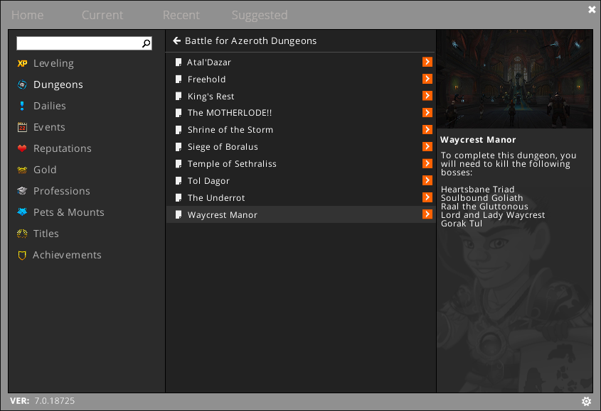Click the document icon beside Siege of Boralus
The height and width of the screenshot is (411, 601).
point(179,147)
